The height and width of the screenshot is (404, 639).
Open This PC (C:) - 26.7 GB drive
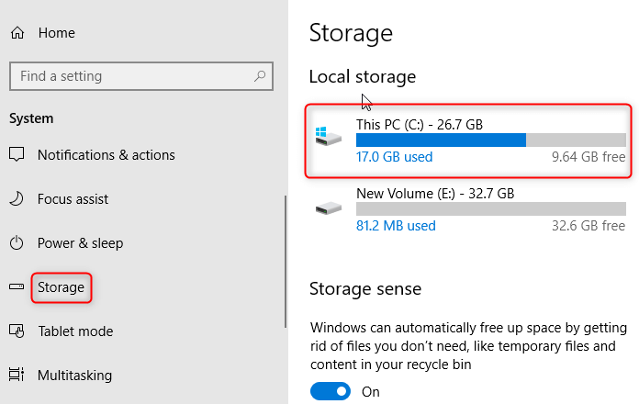[420, 124]
